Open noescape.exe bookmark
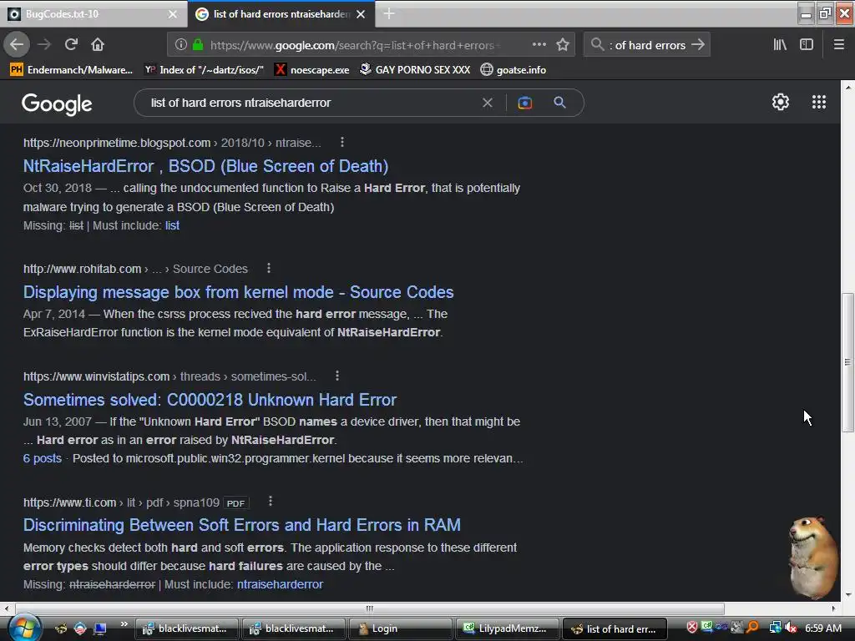This screenshot has height=641, width=855. [312, 70]
